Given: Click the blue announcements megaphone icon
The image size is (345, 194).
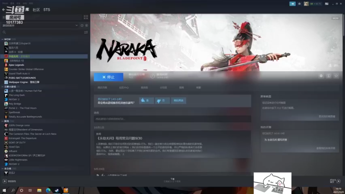Looking at the screenshot, I should click(292, 4).
